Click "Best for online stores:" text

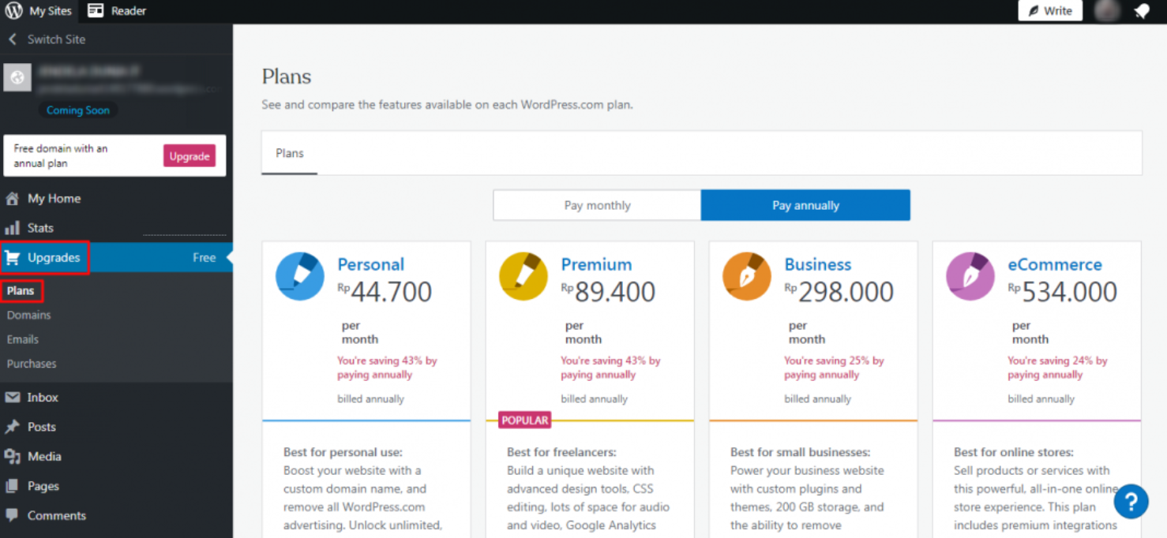click(1014, 453)
